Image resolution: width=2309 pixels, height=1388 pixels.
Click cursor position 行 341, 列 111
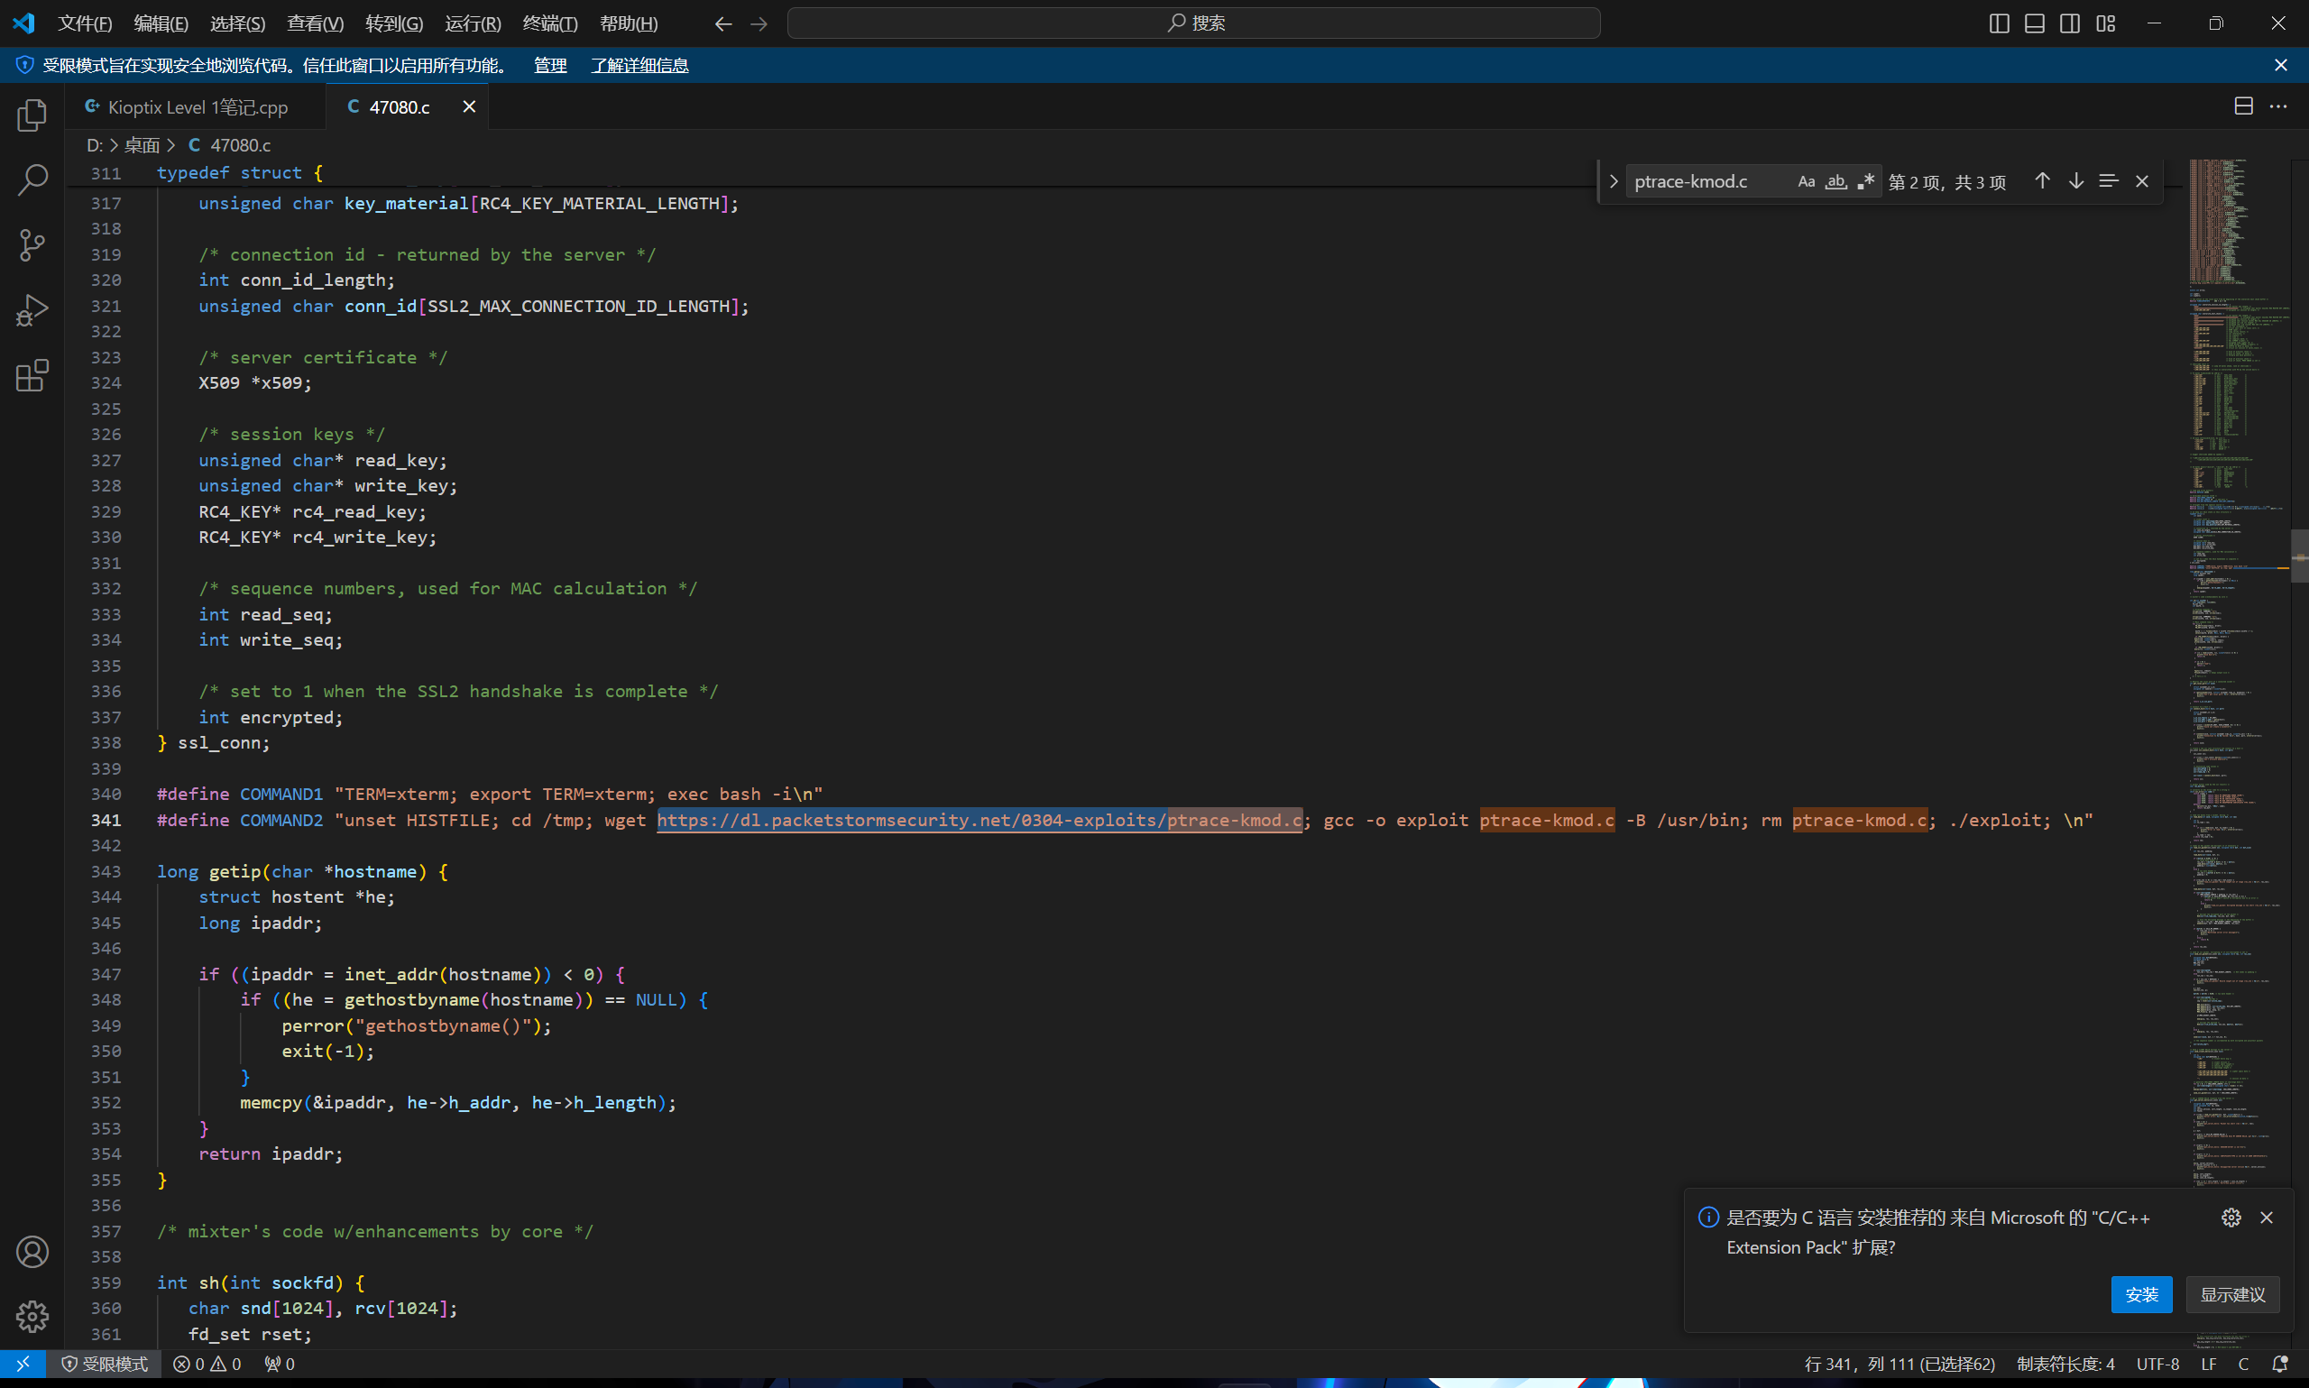coord(1900,1364)
